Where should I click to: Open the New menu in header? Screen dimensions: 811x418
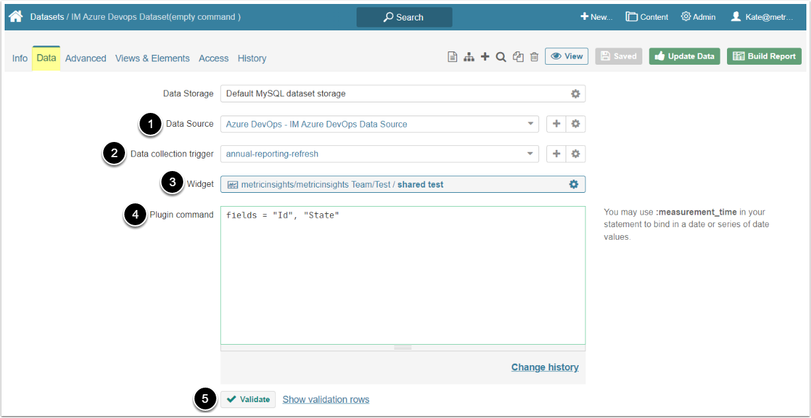click(x=596, y=17)
